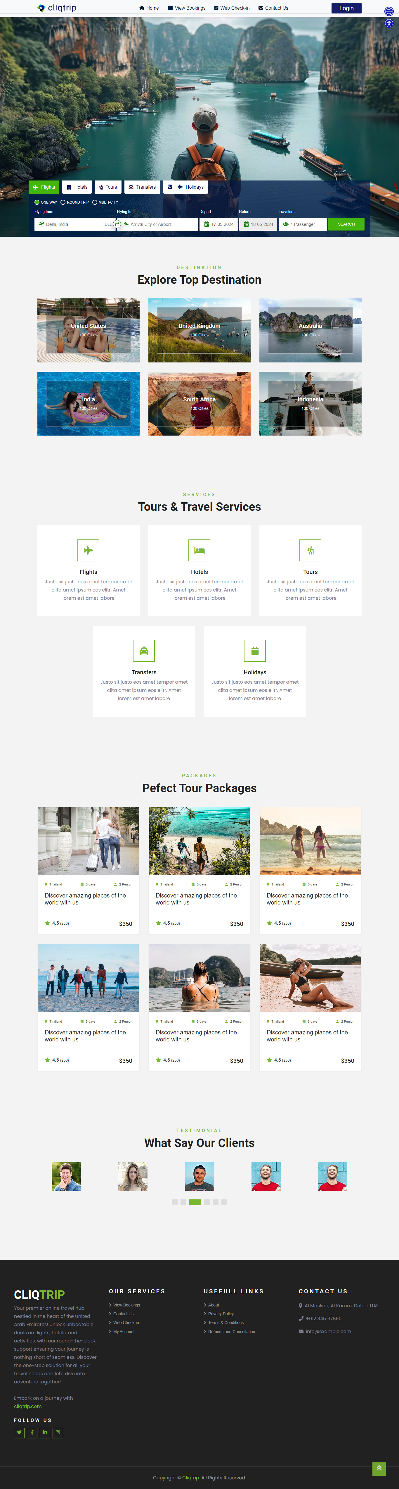Select the active green testimonial slider dot
This screenshot has height=1489, width=399.
tap(195, 1202)
